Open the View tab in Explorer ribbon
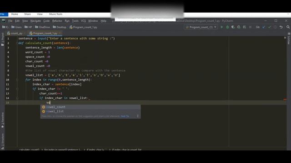Image resolution: width=291 pixels, height=163 pixels. pyautogui.click(x=40, y=14)
